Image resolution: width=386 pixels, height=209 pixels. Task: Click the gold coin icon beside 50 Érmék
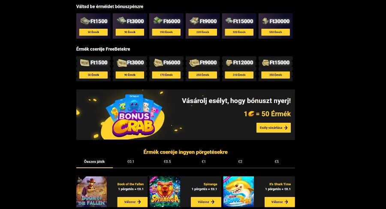tap(251, 114)
